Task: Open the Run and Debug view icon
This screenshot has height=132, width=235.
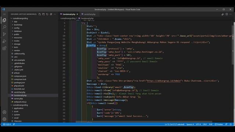Action: click(x=4, y=41)
